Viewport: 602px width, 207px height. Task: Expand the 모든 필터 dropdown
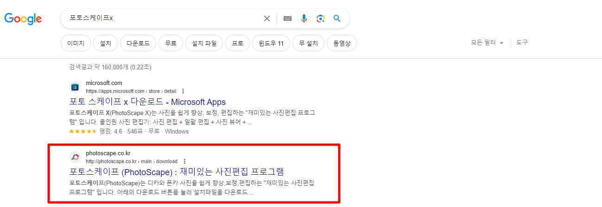point(488,43)
